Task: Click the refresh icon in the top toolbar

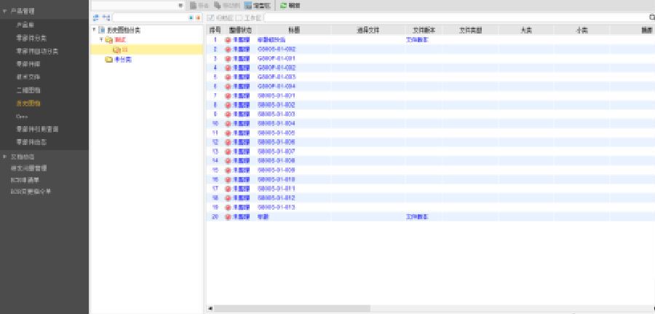Action: coord(283,5)
